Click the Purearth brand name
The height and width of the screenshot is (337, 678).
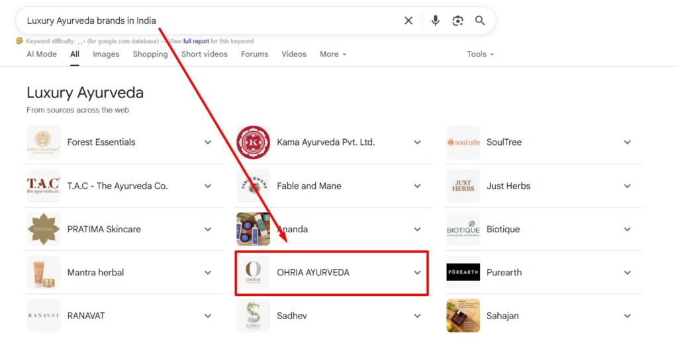tap(504, 273)
